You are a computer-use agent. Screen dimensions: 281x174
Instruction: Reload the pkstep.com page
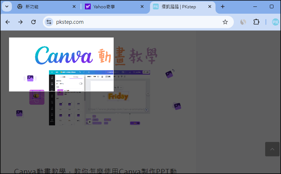[x=33, y=22]
